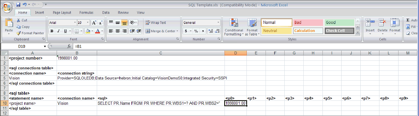Click the Insert Function fx button
The image size is (419, 116).
coord(69,46)
